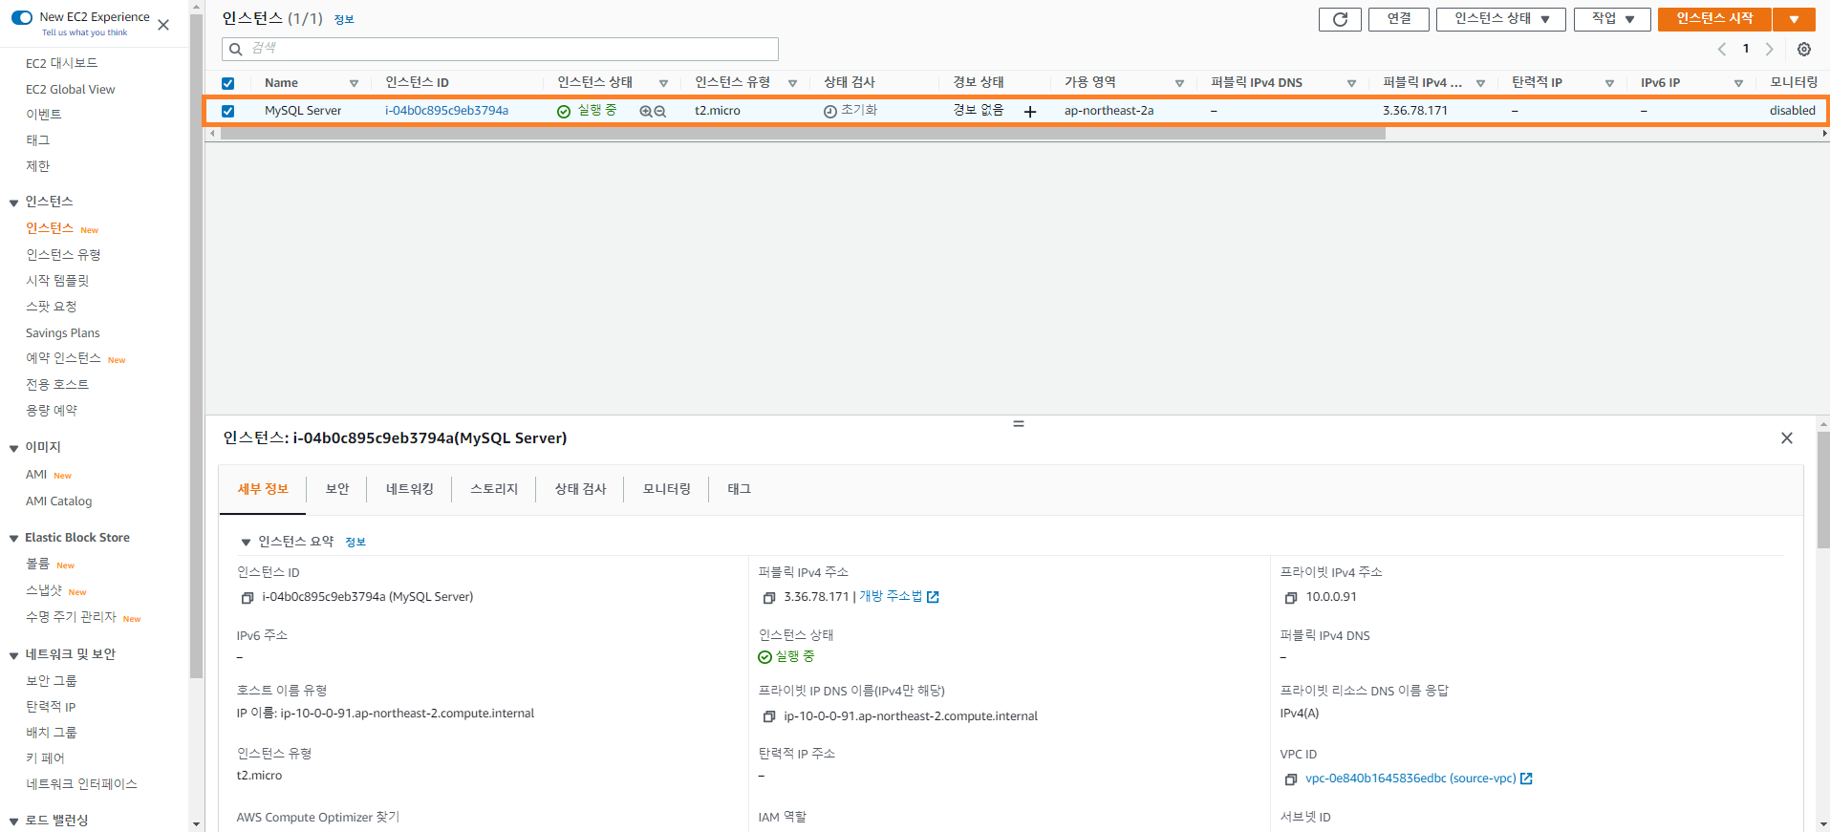This screenshot has width=1830, height=832.
Task: Sort by instance type column arrow
Action: (x=792, y=84)
